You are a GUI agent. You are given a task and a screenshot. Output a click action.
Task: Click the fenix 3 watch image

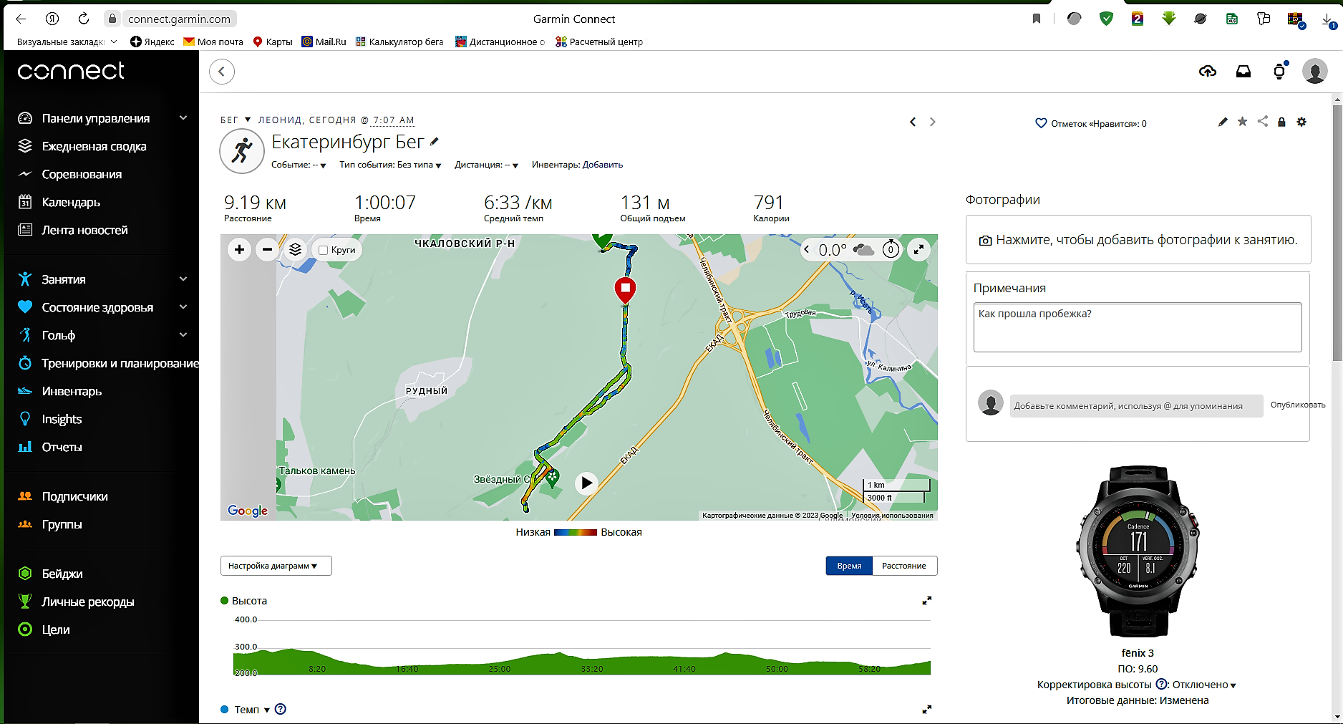coord(1138,551)
